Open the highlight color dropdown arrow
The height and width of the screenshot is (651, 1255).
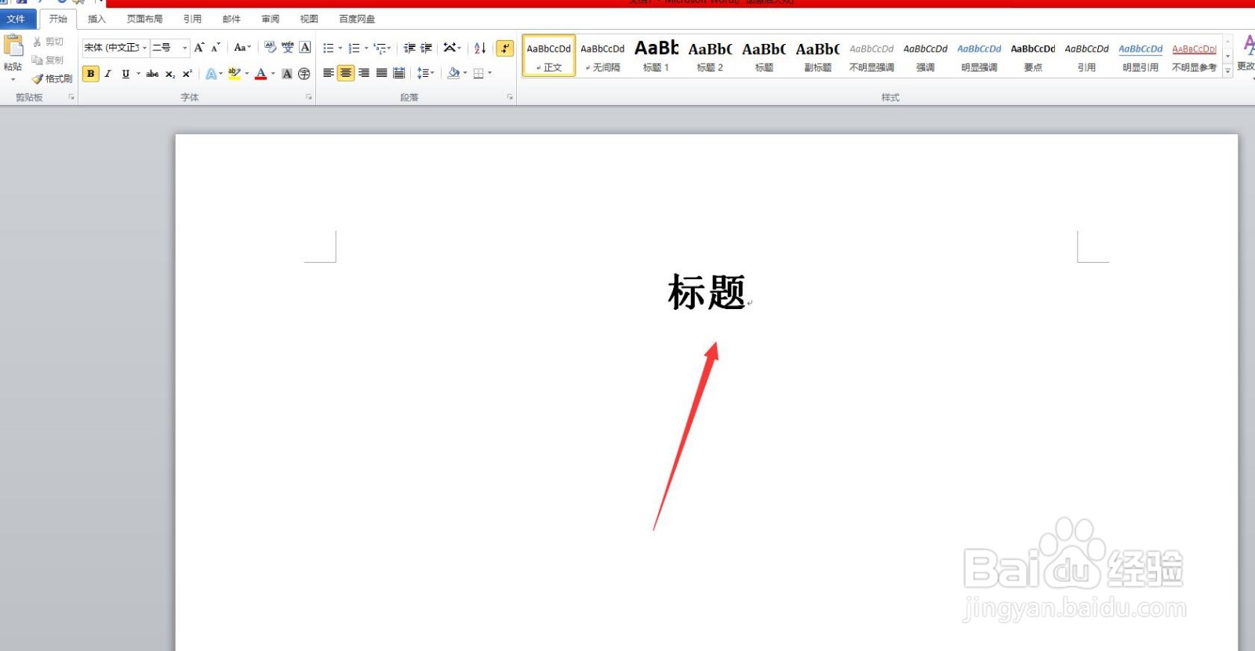(x=247, y=74)
